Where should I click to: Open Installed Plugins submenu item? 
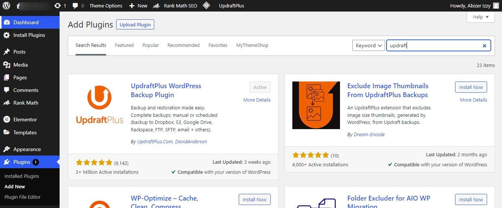pyautogui.click(x=22, y=176)
